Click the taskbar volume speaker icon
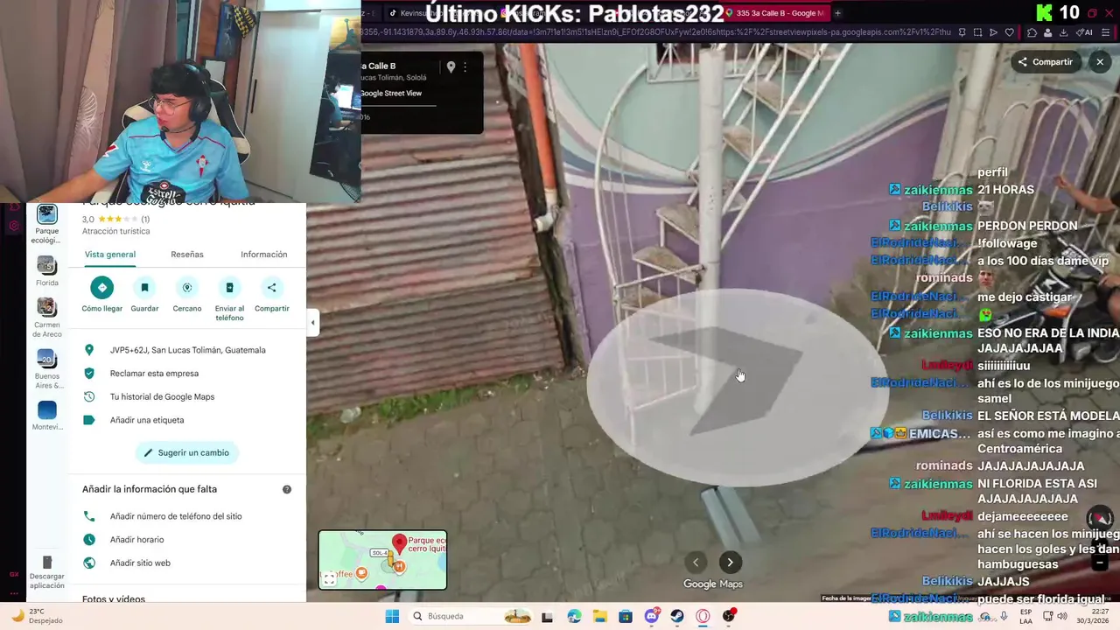Image resolution: width=1120 pixels, height=630 pixels. point(1062,616)
